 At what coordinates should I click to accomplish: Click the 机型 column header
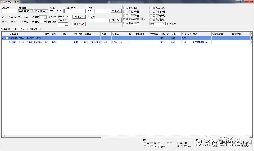tap(48, 34)
